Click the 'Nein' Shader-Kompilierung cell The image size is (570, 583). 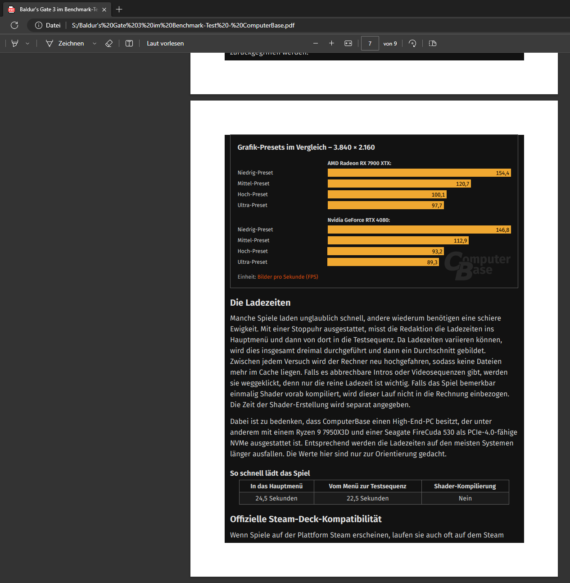465,498
